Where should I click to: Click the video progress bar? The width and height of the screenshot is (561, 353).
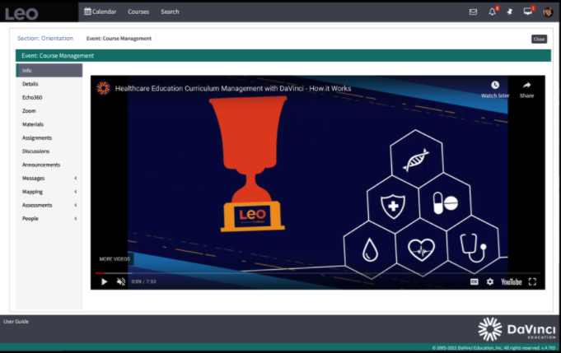pos(319,273)
